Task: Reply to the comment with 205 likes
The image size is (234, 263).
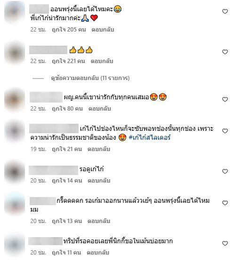Action: 103,30
